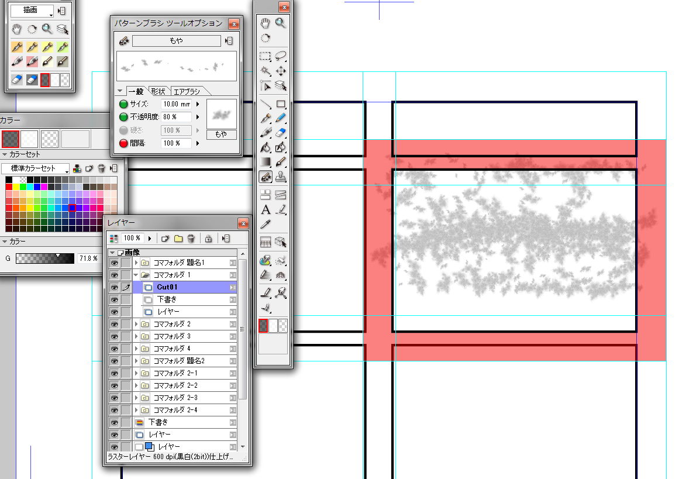Screen dimensions: 679x479
Task: Collapse the コマフォルダ 1 folder
Action: tap(136, 274)
